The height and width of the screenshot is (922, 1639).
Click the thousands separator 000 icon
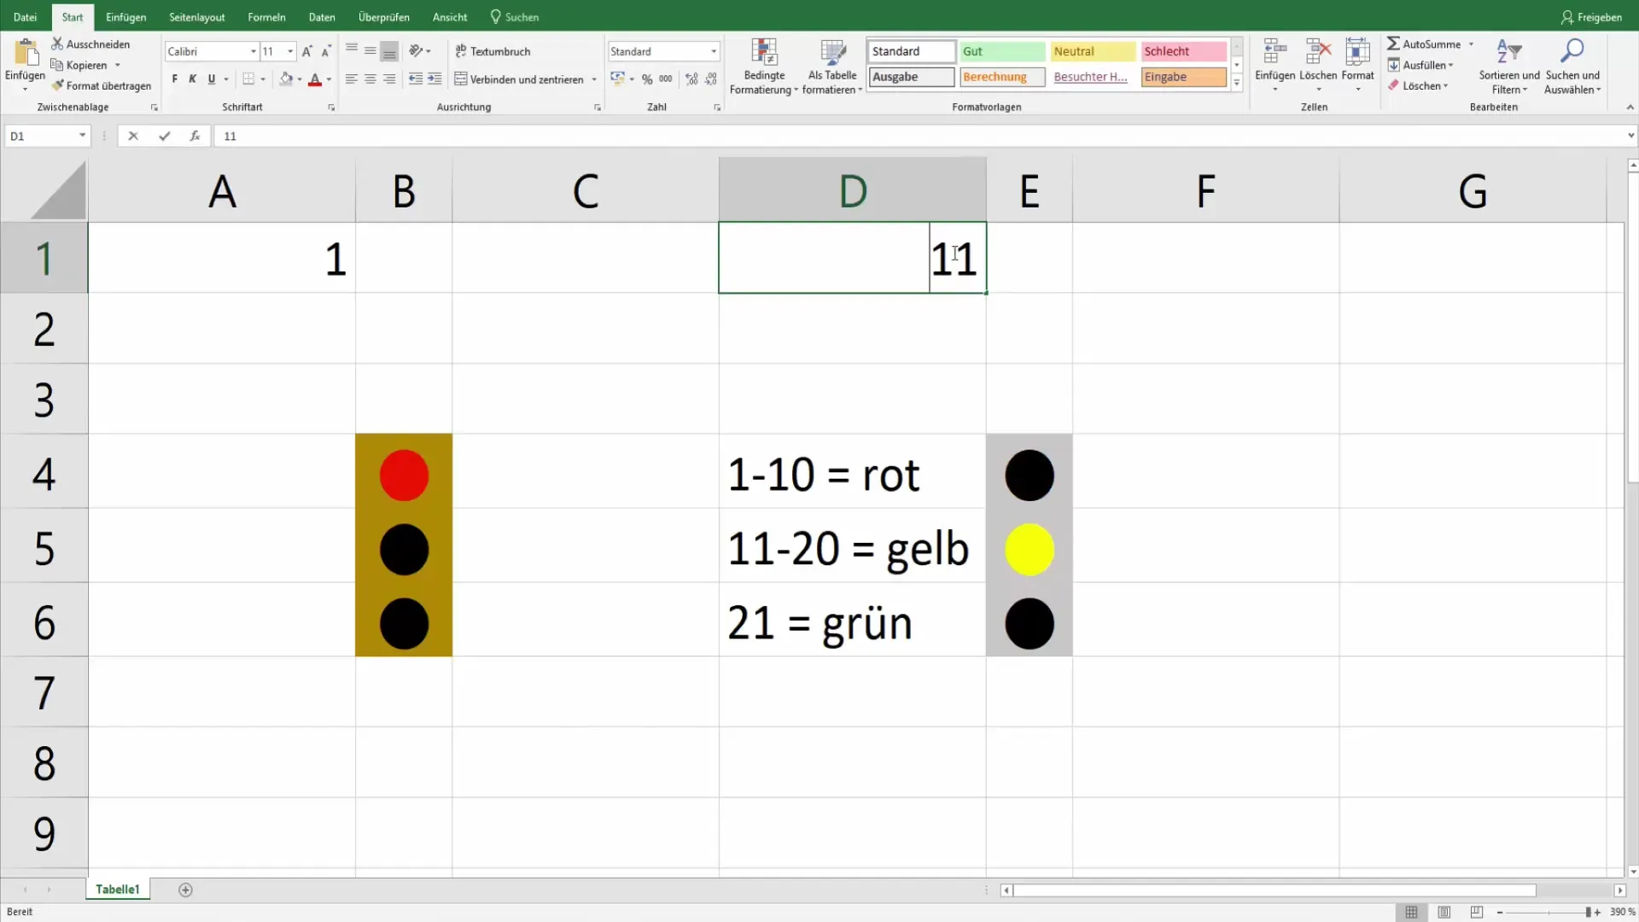pyautogui.click(x=666, y=79)
